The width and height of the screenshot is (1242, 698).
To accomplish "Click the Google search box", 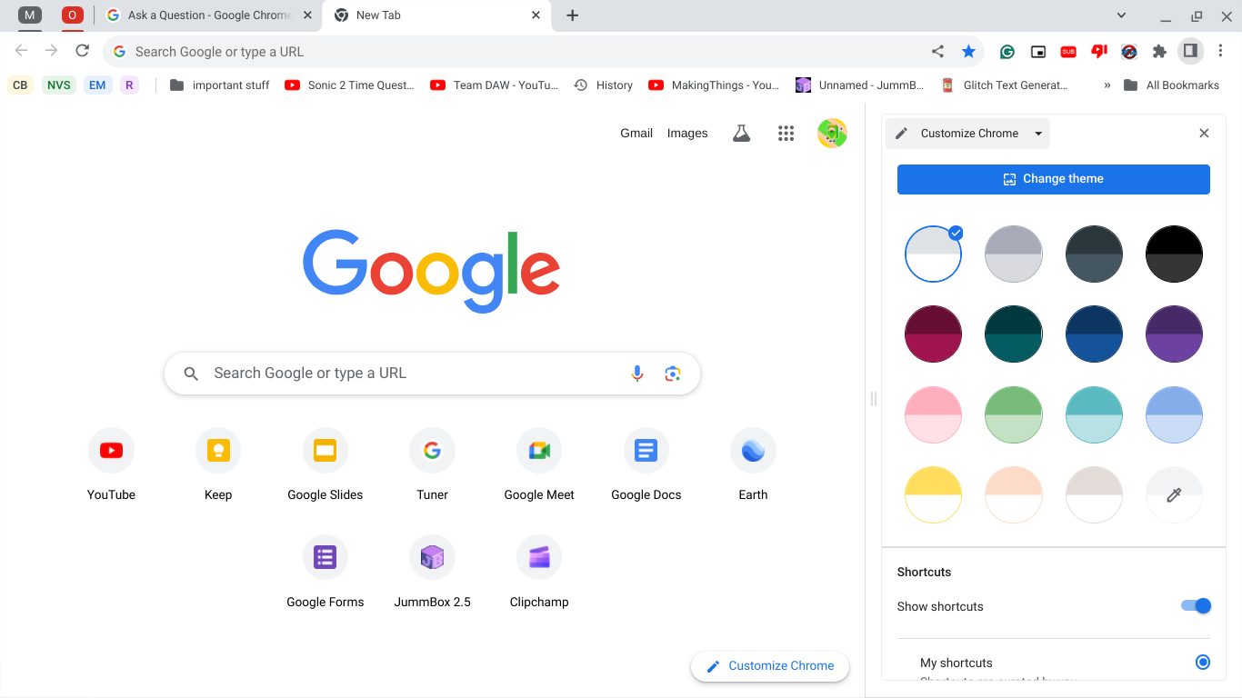I will tap(432, 374).
